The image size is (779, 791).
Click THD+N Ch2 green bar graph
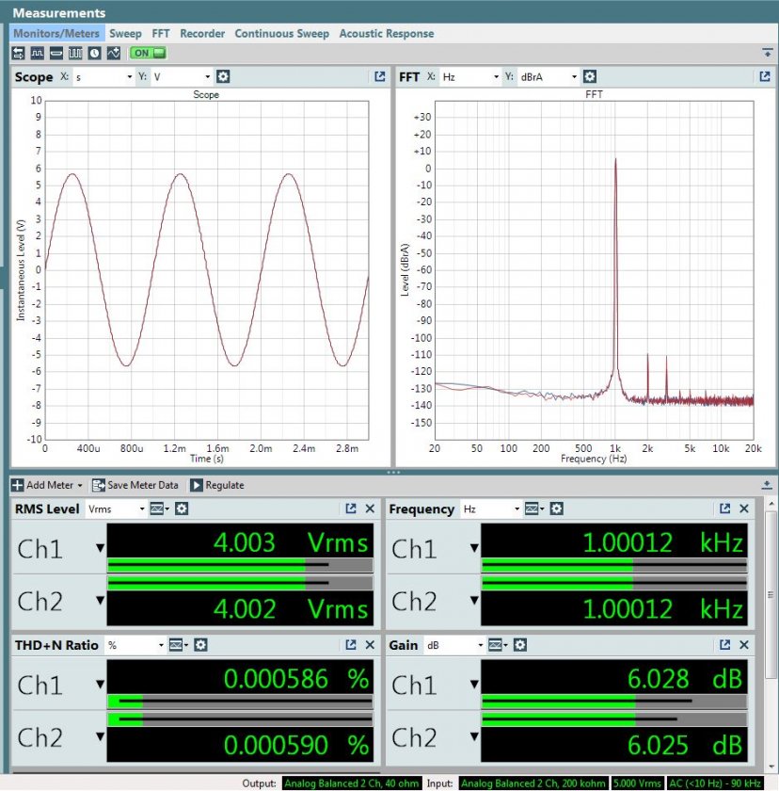pos(240,719)
